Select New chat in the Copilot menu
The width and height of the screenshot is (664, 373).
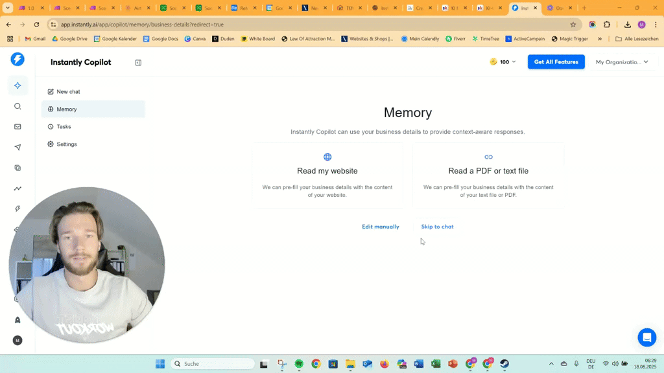93,91
